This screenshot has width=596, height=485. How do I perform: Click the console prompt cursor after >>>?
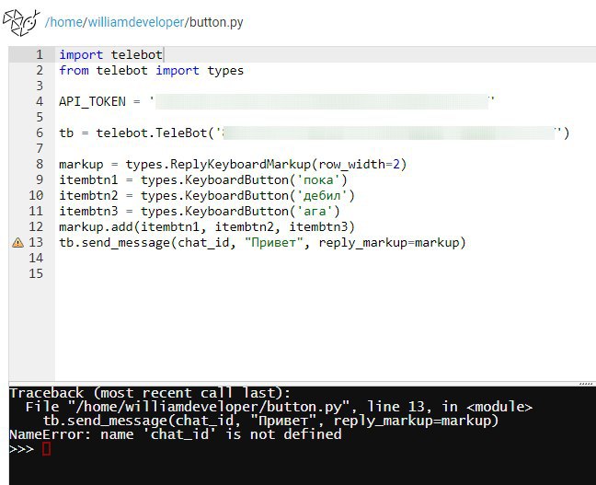click(46, 449)
